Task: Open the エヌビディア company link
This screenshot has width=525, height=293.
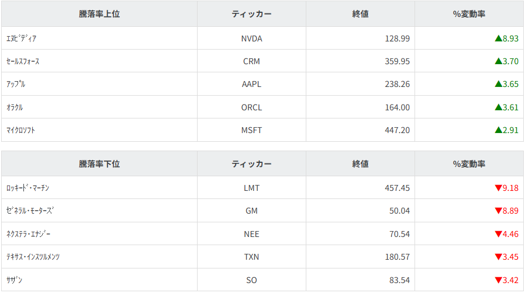Action: click(x=22, y=39)
